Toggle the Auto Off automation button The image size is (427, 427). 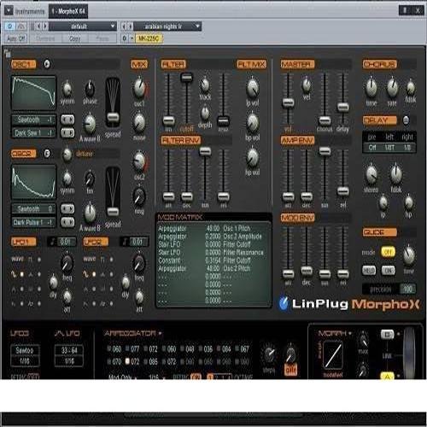pos(16,38)
